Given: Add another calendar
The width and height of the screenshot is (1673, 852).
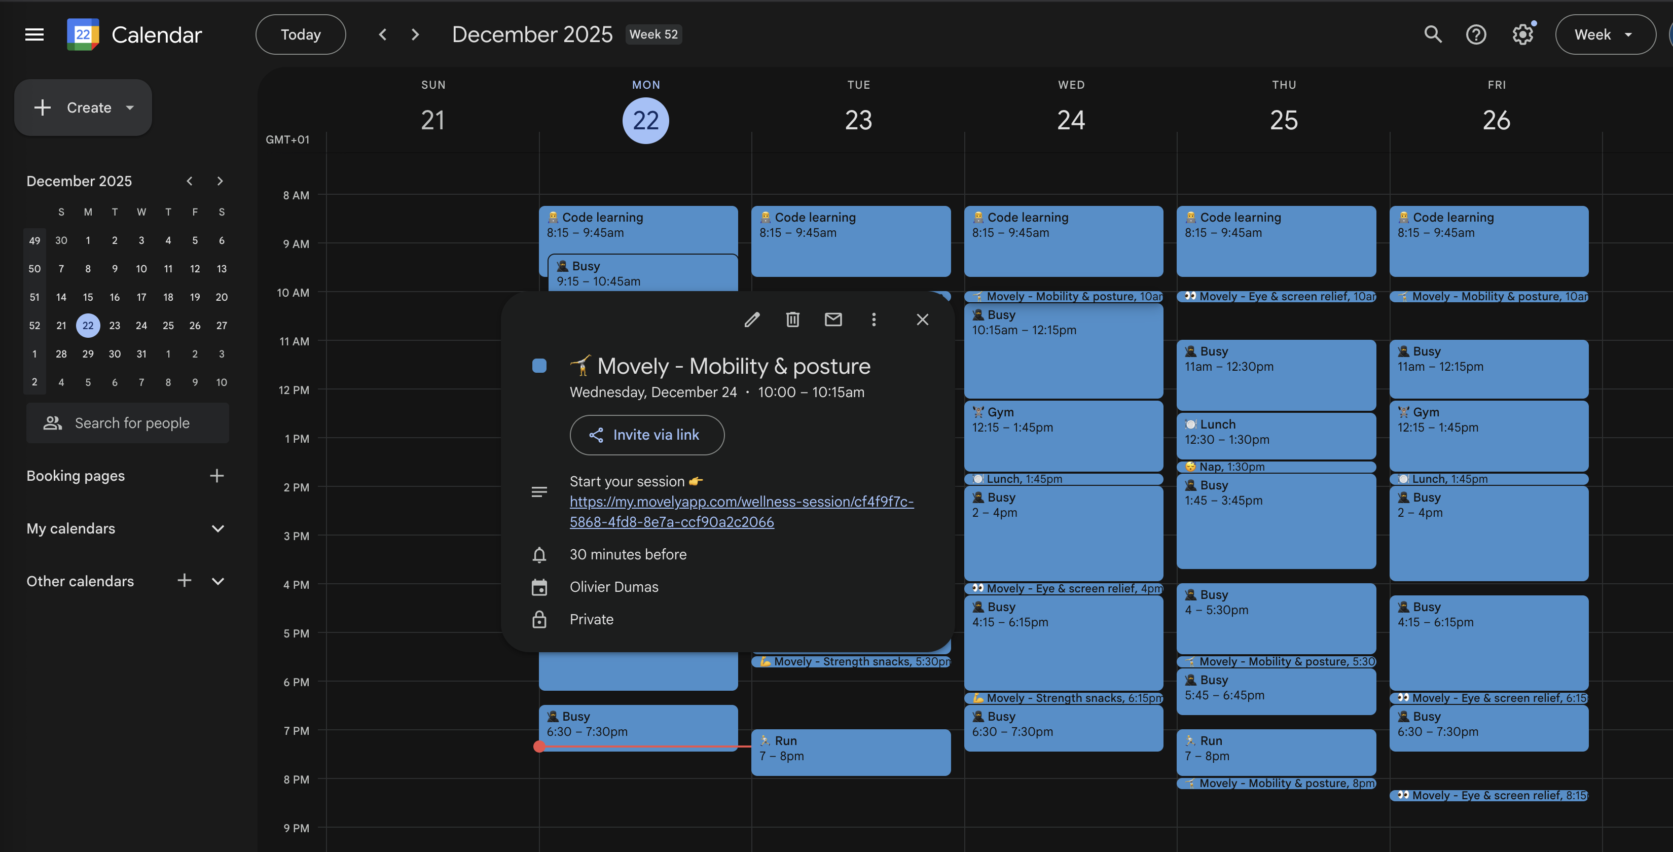Looking at the screenshot, I should point(185,580).
